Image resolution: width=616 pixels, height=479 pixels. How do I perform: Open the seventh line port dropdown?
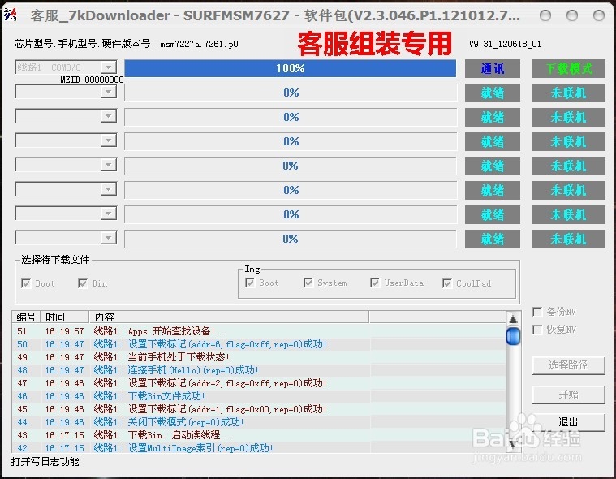click(x=108, y=214)
